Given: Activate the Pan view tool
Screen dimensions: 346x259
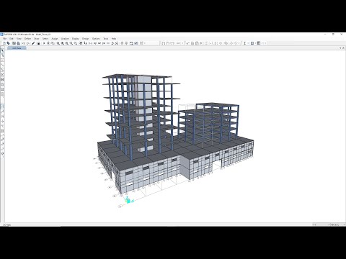Looking at the screenshot, I should 81,43.
